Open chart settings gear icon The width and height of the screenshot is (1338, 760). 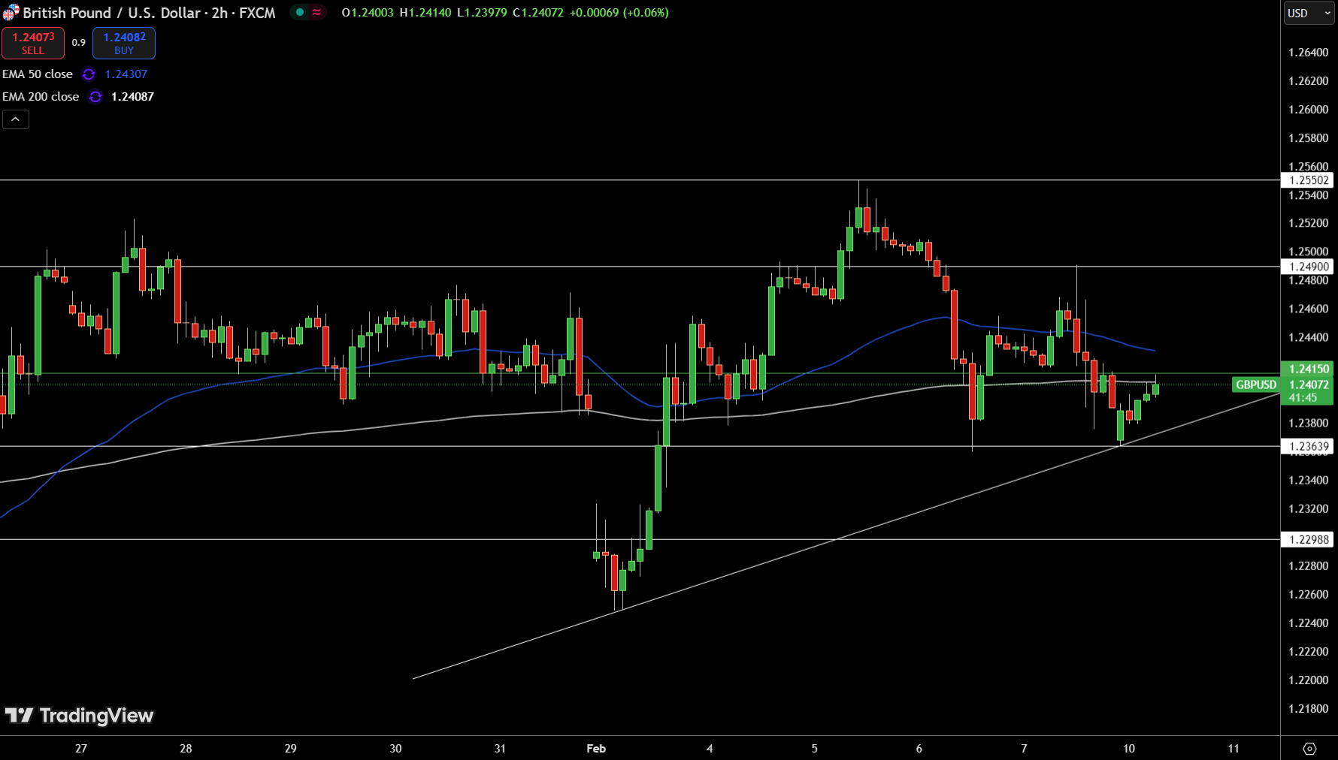tap(1309, 749)
